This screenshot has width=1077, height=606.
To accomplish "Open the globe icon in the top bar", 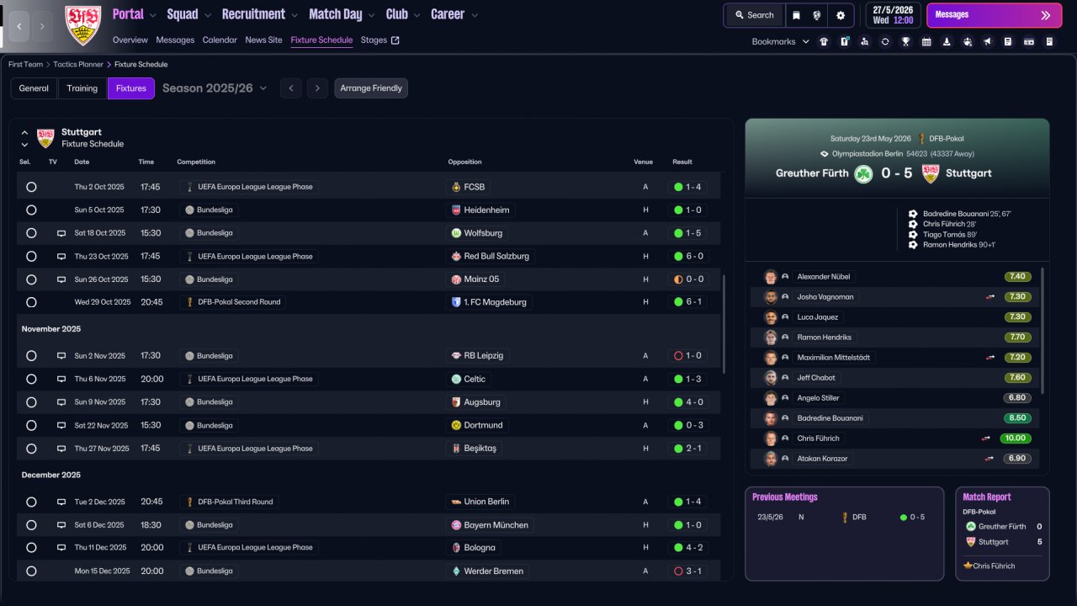I will click(x=817, y=15).
